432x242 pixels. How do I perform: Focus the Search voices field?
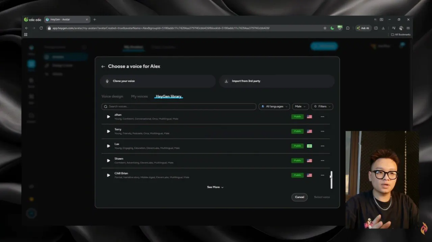click(179, 106)
